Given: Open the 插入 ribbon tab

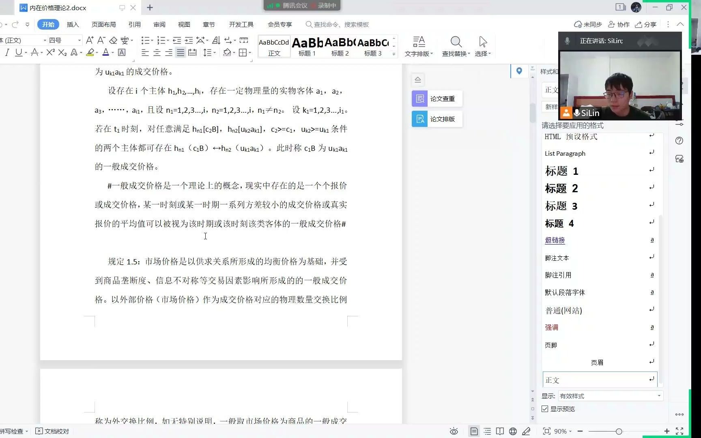Looking at the screenshot, I should [x=73, y=24].
